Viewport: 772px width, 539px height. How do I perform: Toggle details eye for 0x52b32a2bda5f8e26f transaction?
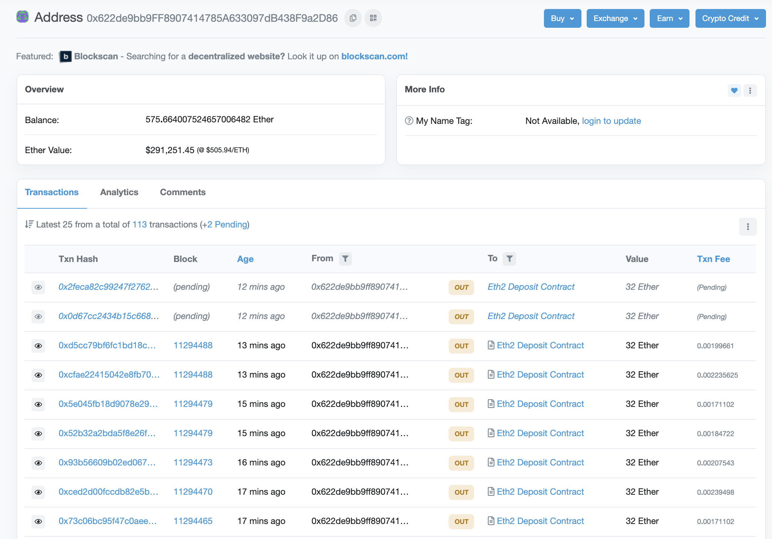coord(38,434)
